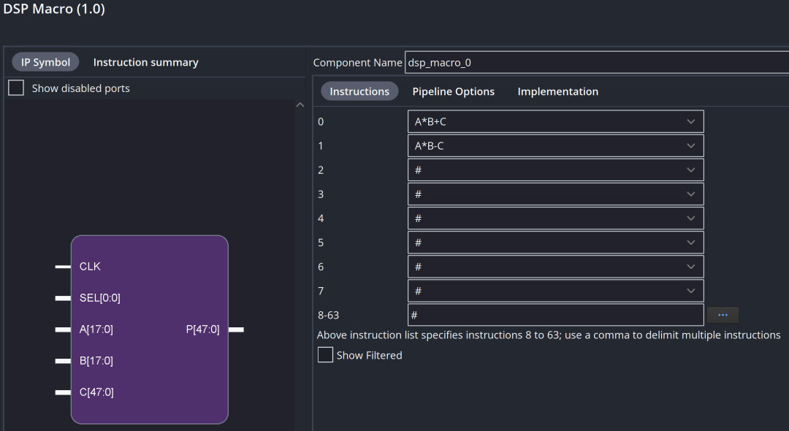Open instruction 5 combo box
Viewport: 789px width, 431px height.
[x=555, y=243]
